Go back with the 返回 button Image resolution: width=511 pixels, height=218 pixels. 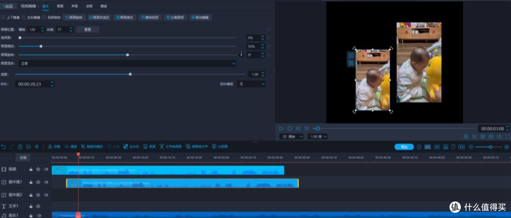point(8,6)
